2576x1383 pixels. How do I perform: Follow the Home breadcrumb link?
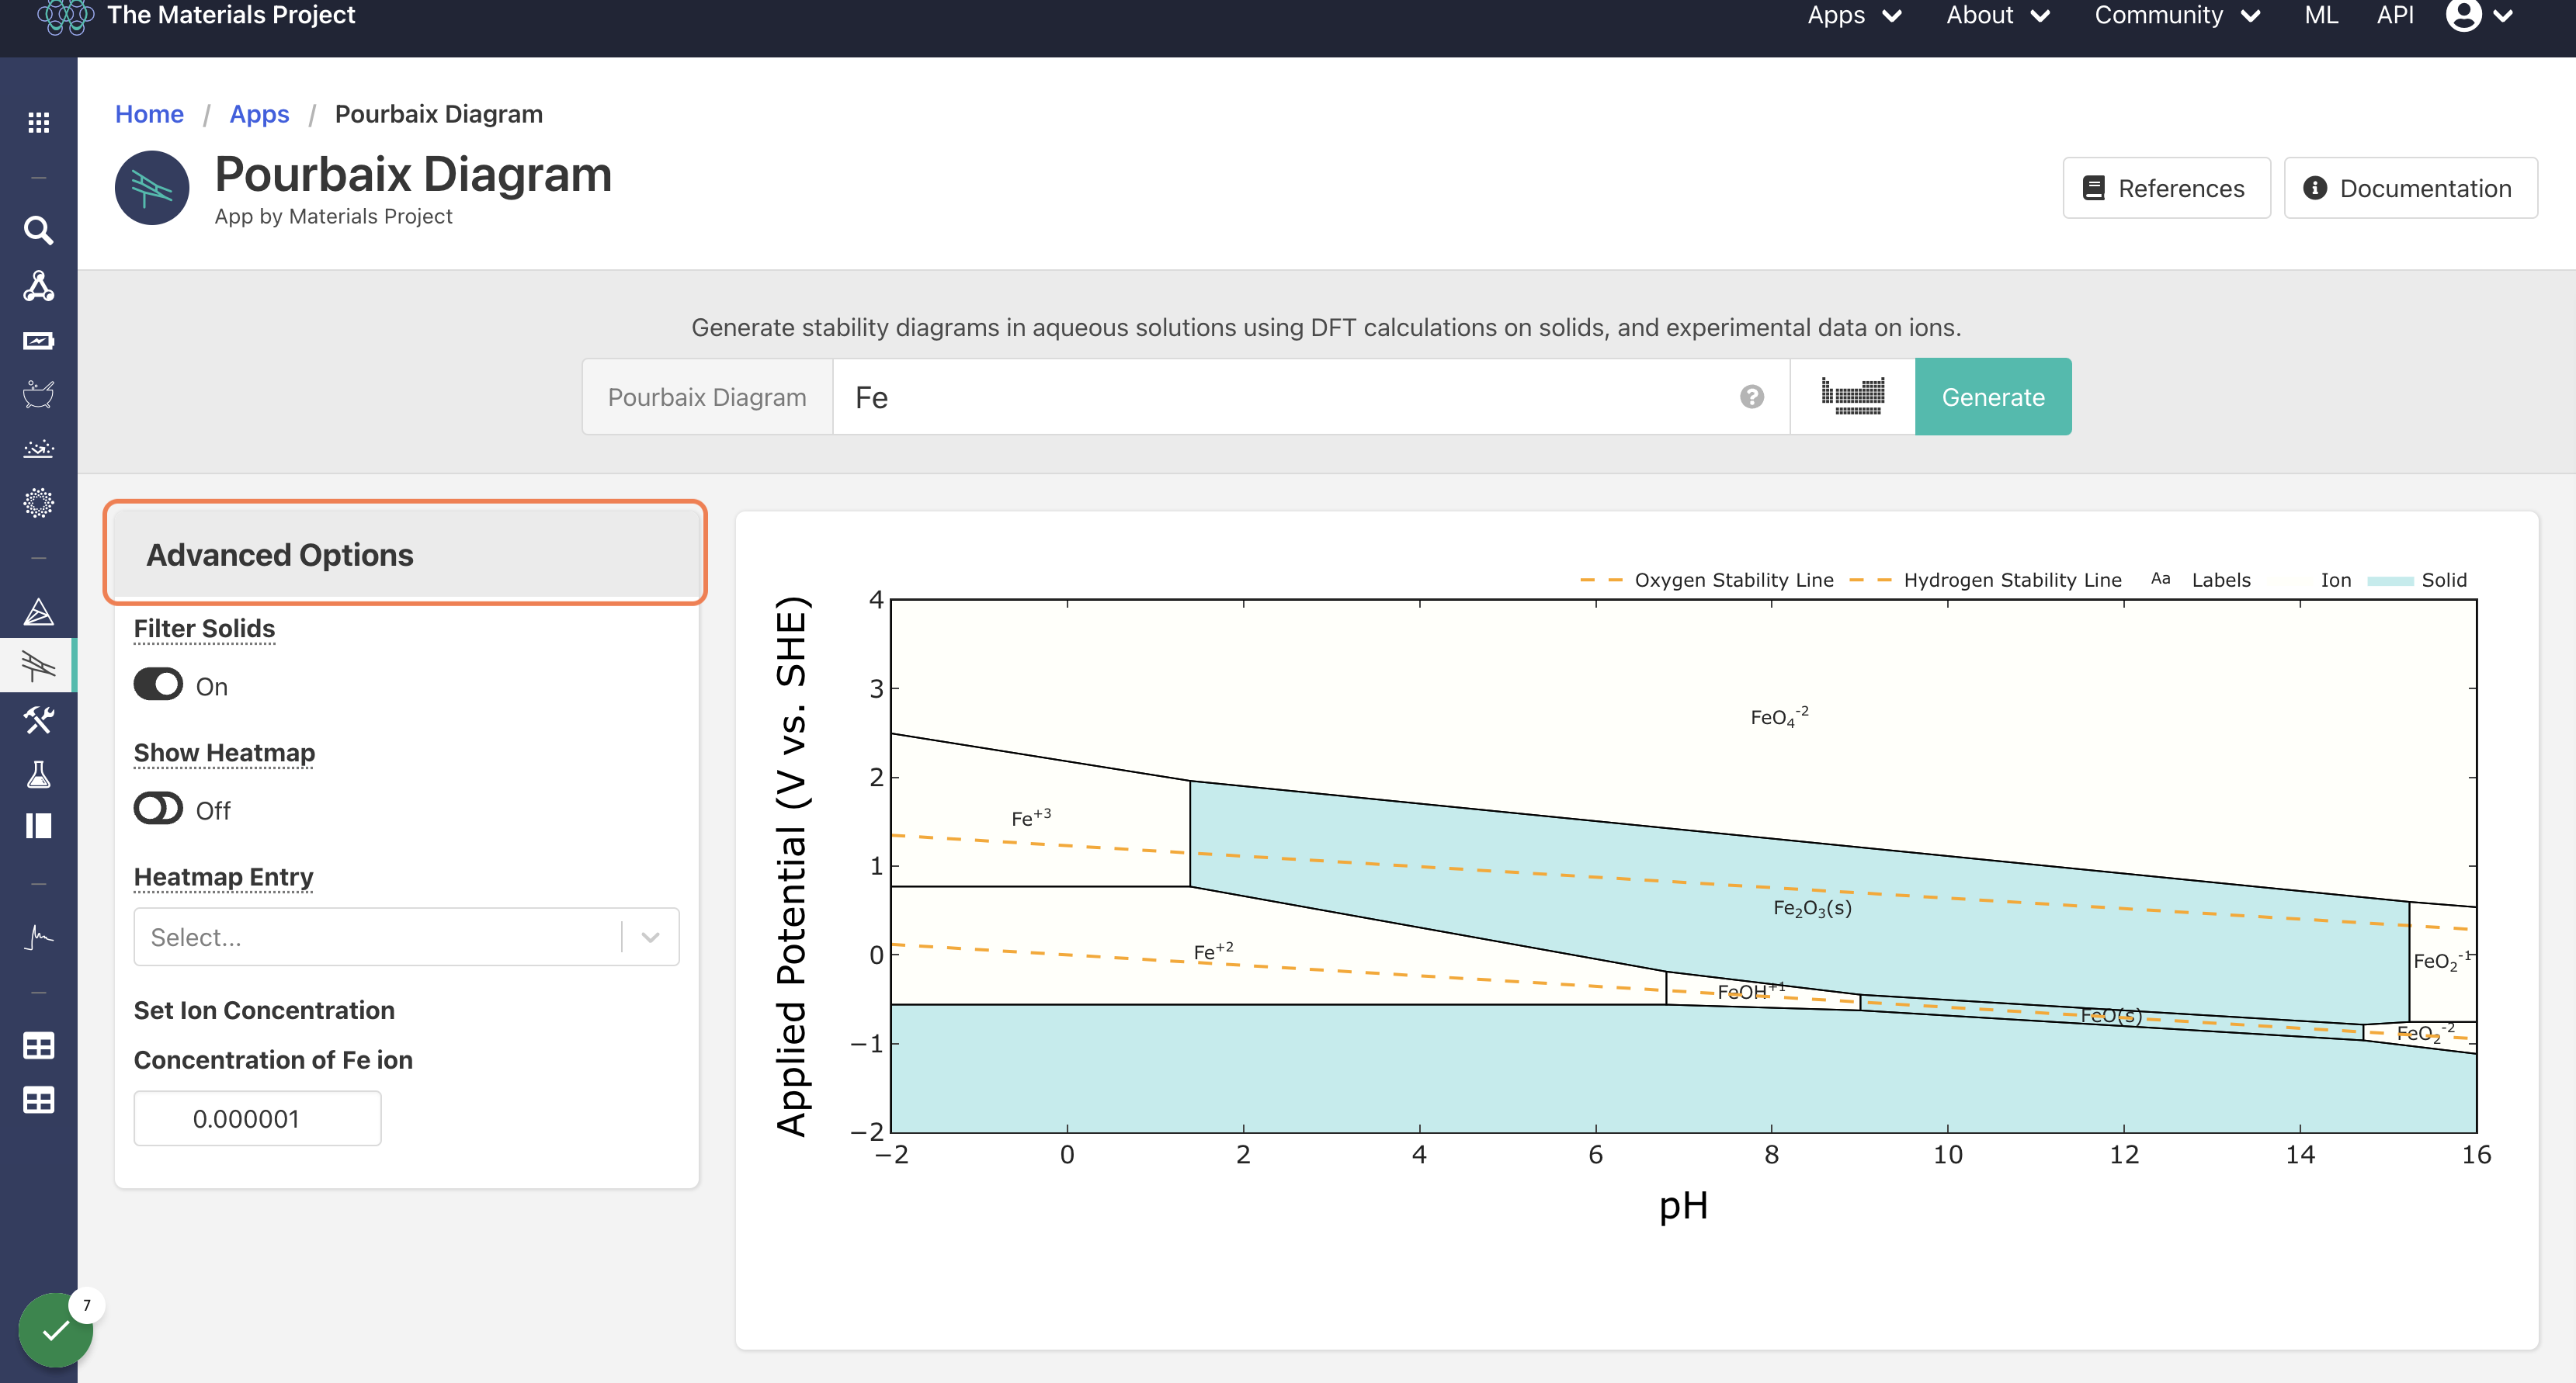[149, 113]
